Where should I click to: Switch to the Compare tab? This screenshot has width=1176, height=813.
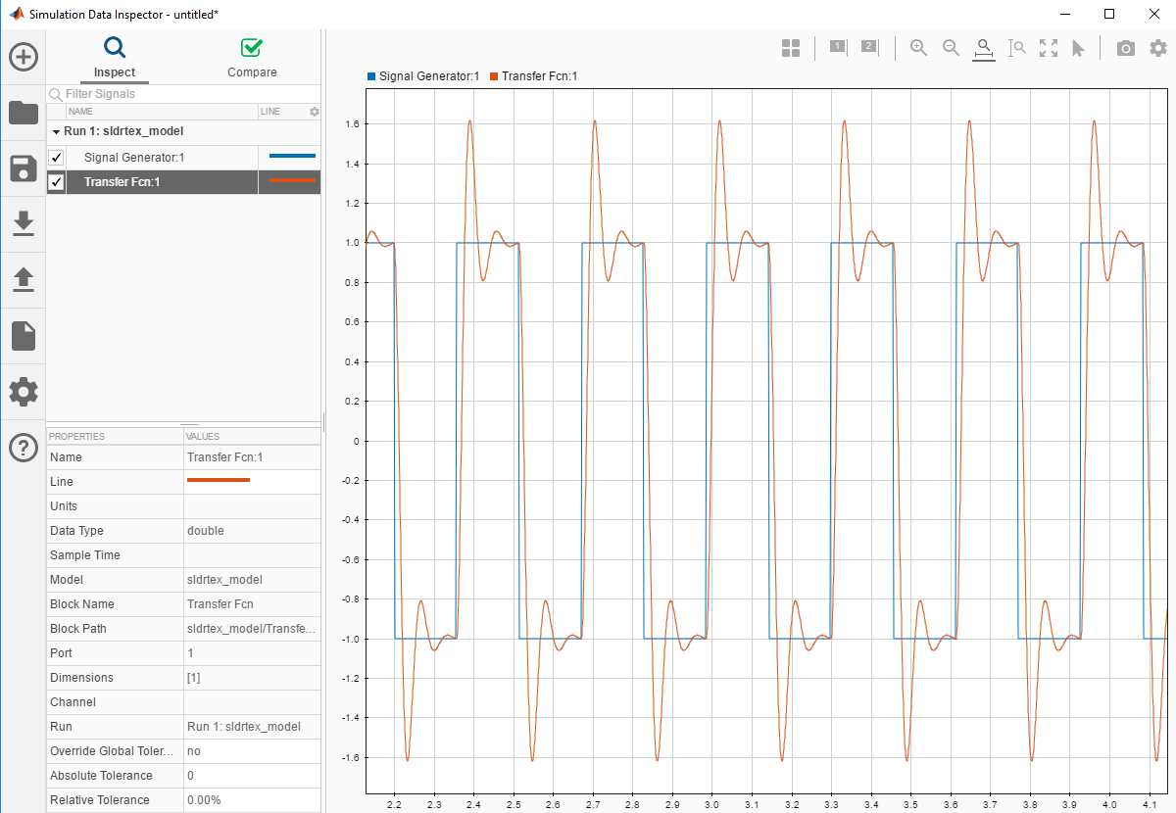coord(252,59)
